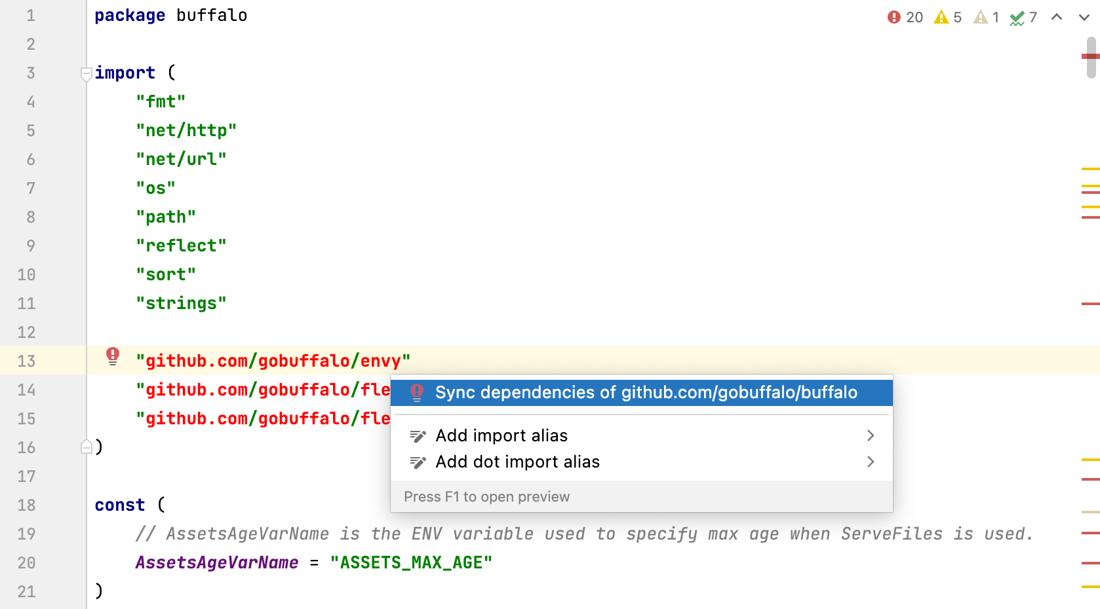
Task: Click the buffalo package name
Action: pyautogui.click(x=212, y=15)
